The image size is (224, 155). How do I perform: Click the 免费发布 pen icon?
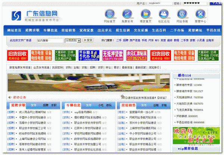[x=127, y=14]
